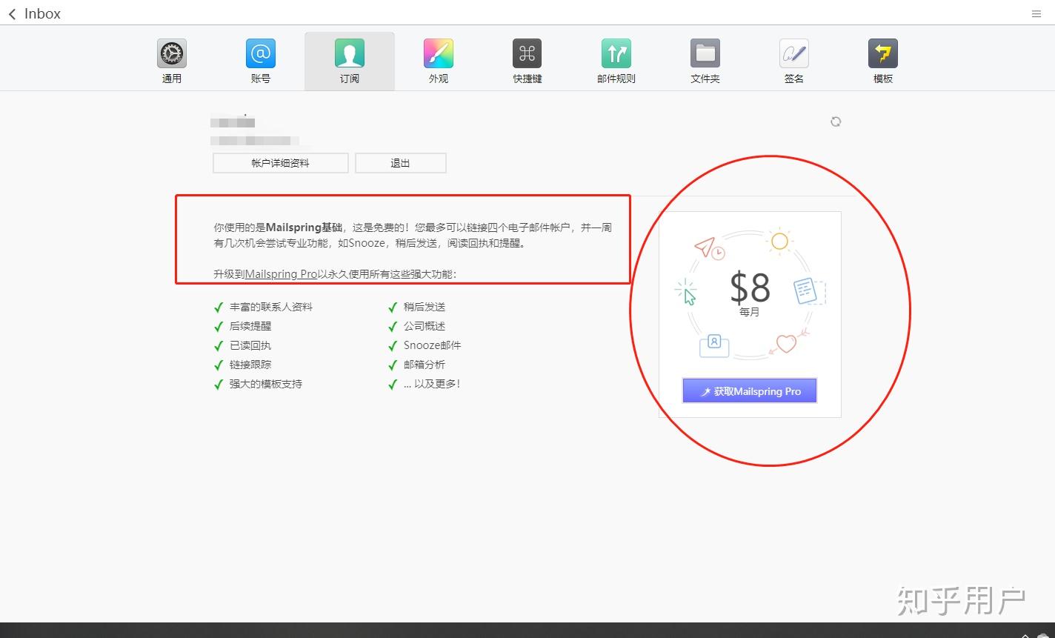Click the 获取Mailspring Pro button

750,391
